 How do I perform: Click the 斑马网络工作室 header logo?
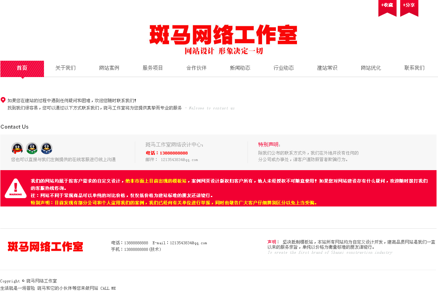point(223,39)
